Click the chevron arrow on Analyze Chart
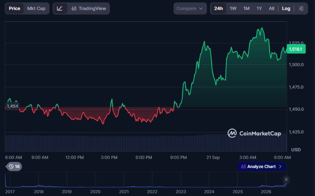 (280, 166)
